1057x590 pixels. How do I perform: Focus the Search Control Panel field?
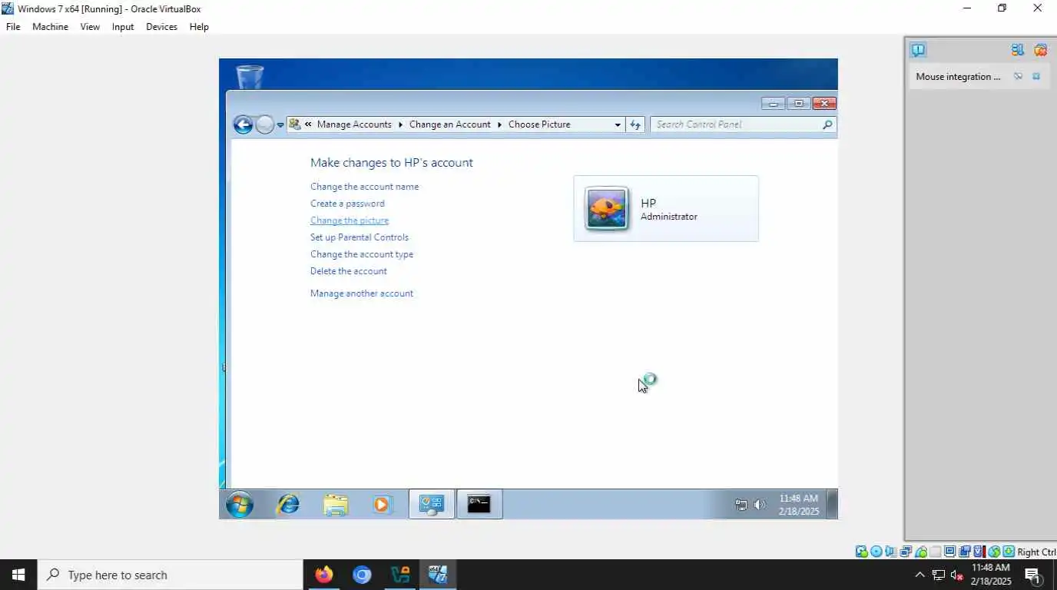[x=743, y=124]
